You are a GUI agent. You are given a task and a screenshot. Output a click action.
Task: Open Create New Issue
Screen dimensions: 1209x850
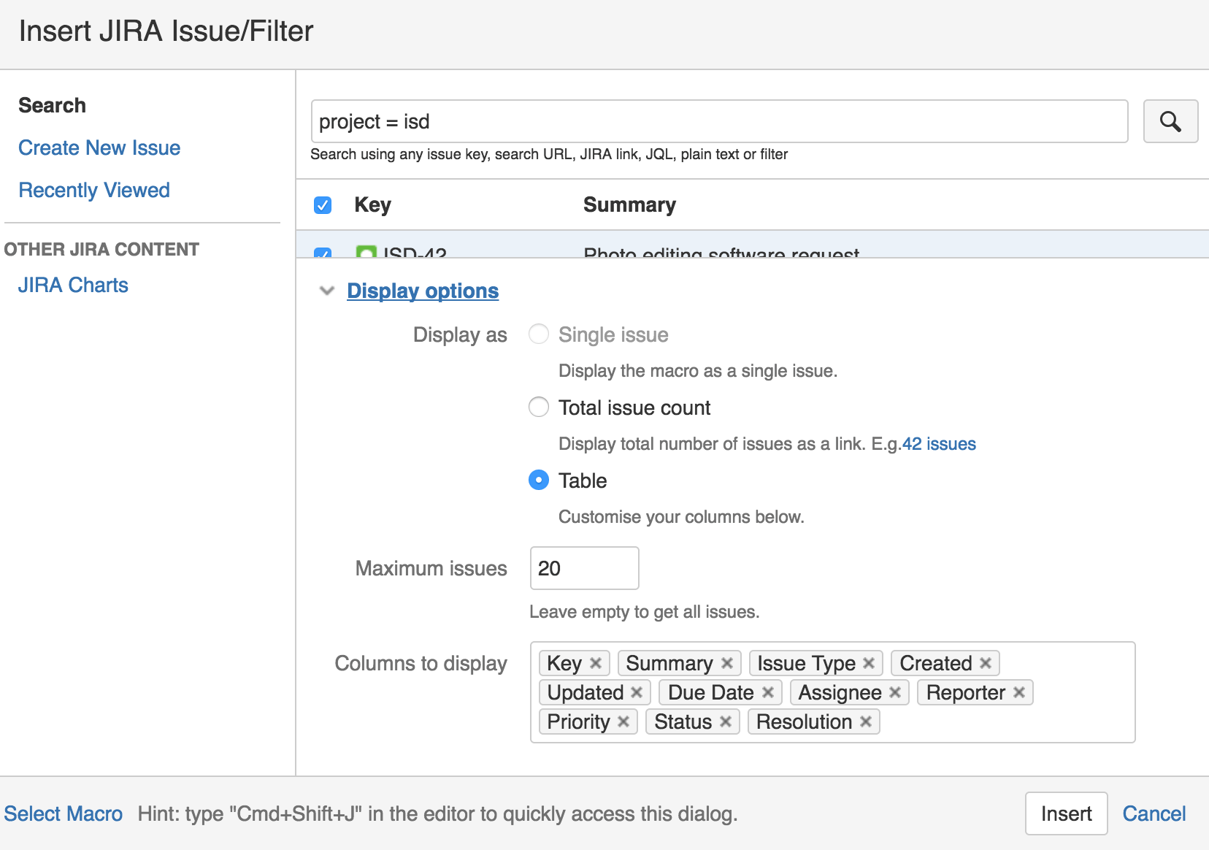click(99, 148)
